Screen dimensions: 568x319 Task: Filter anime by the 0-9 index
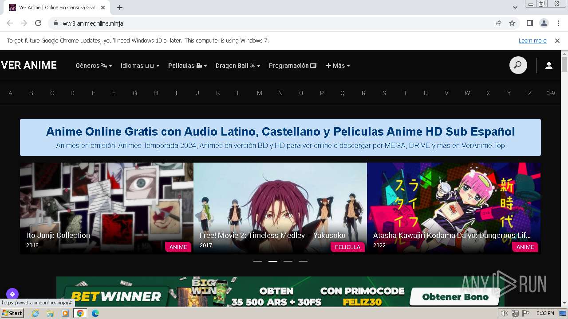551,93
